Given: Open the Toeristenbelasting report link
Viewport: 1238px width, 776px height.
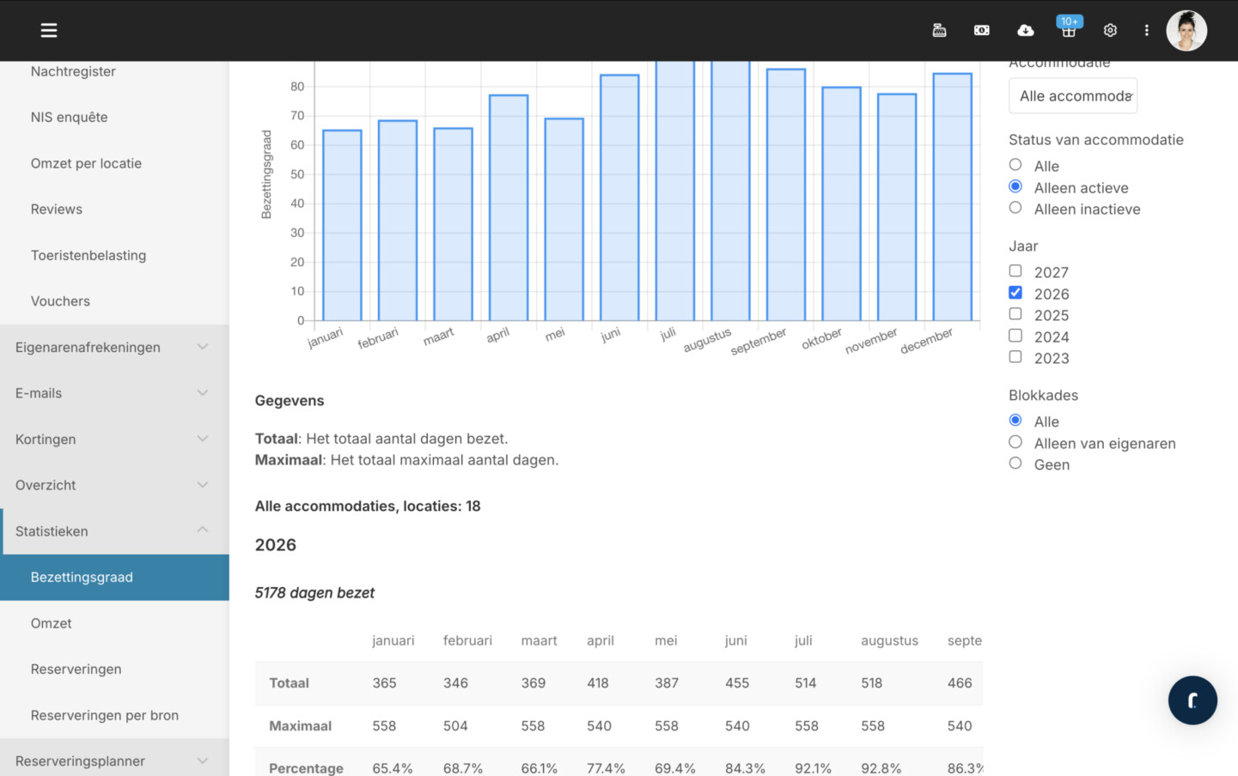Looking at the screenshot, I should click(x=88, y=255).
